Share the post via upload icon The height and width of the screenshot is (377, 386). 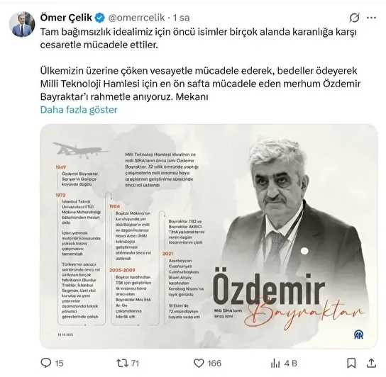[371, 363]
